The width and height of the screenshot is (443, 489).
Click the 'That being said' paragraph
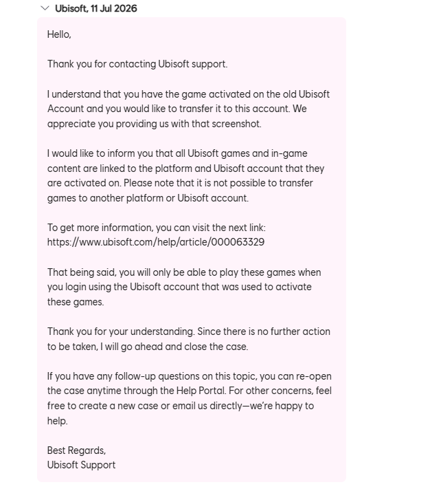[184, 287]
